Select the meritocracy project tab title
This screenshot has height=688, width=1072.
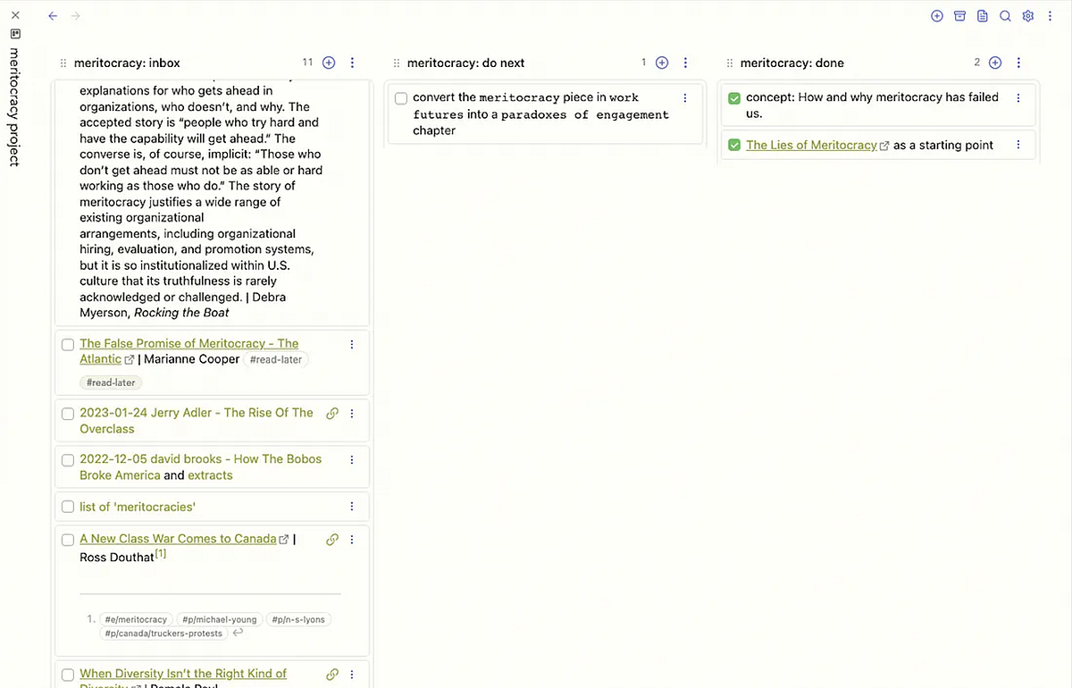coord(15,107)
